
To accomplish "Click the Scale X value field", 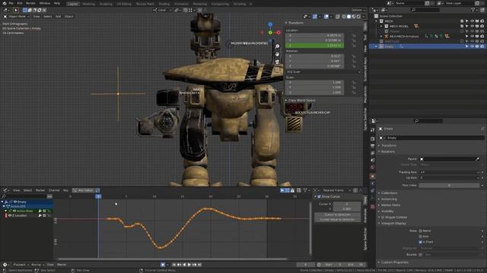I will [314, 83].
